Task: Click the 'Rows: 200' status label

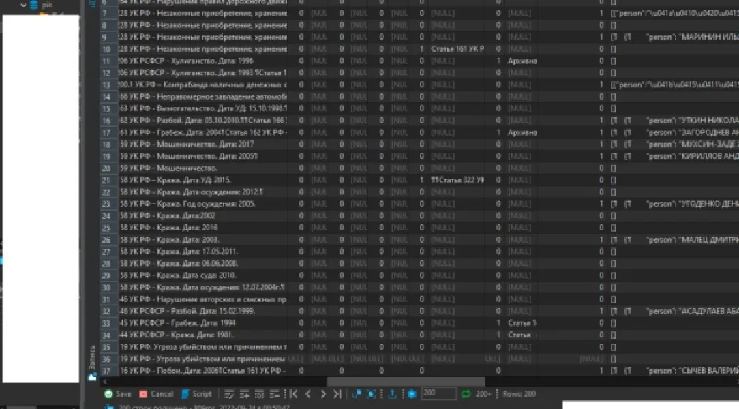Action: pyautogui.click(x=519, y=394)
